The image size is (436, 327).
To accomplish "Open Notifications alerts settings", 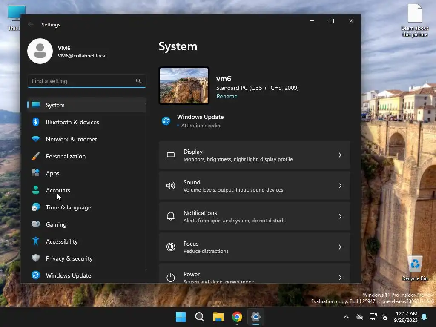I will pos(255,216).
